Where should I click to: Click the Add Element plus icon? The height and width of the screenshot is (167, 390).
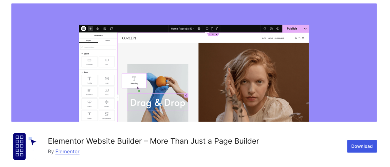(91, 29)
